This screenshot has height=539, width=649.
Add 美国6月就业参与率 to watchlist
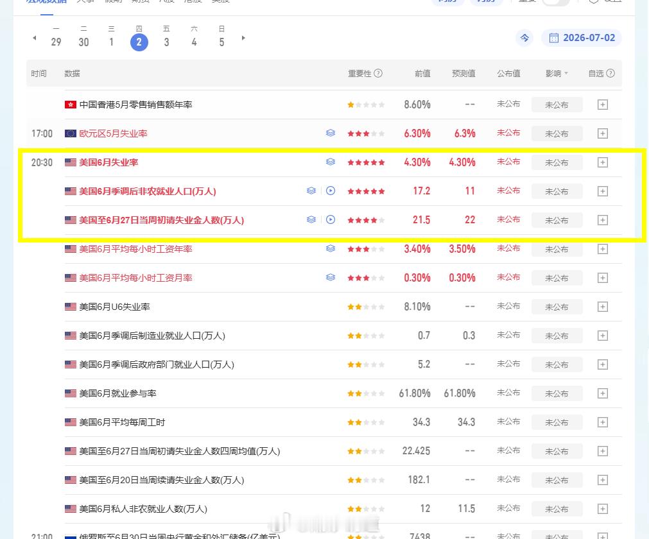tap(603, 393)
